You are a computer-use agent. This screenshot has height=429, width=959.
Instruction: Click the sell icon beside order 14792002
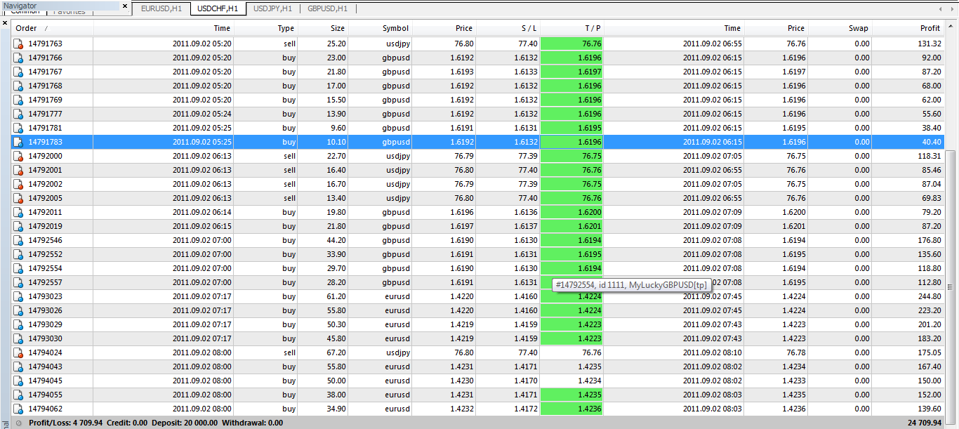pos(19,184)
